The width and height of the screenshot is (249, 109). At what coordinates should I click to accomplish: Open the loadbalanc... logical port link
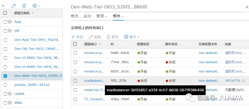[x=94, y=81]
